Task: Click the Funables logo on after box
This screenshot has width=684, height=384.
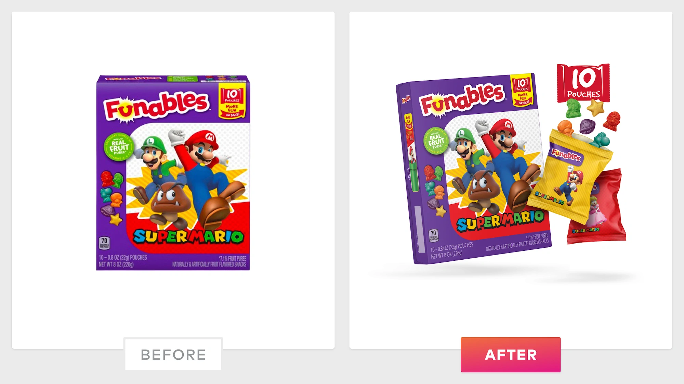Action: coord(462,99)
